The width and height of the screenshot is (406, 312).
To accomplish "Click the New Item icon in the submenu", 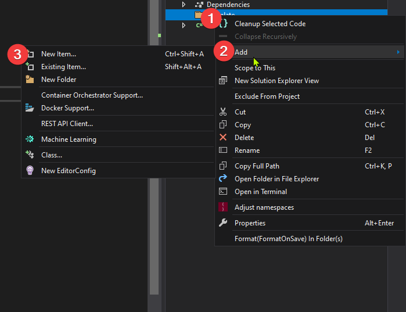I will click(30, 54).
